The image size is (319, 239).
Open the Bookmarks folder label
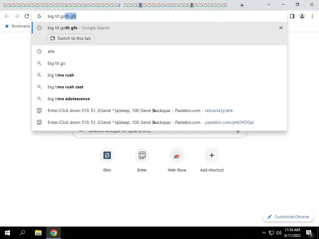(21, 26)
